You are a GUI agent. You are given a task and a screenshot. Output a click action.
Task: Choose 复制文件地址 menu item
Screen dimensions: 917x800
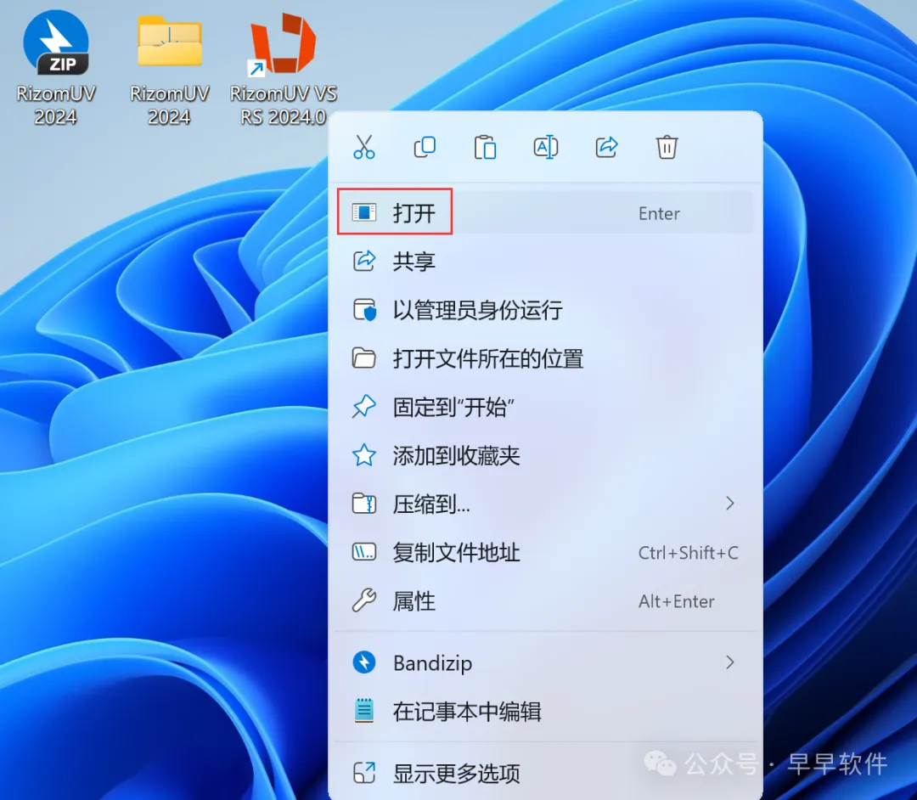pos(545,552)
